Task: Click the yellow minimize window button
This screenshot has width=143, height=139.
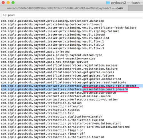Action: [x=8, y=3]
